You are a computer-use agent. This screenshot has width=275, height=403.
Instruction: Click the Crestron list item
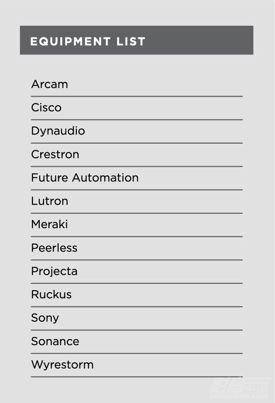pyautogui.click(x=55, y=154)
